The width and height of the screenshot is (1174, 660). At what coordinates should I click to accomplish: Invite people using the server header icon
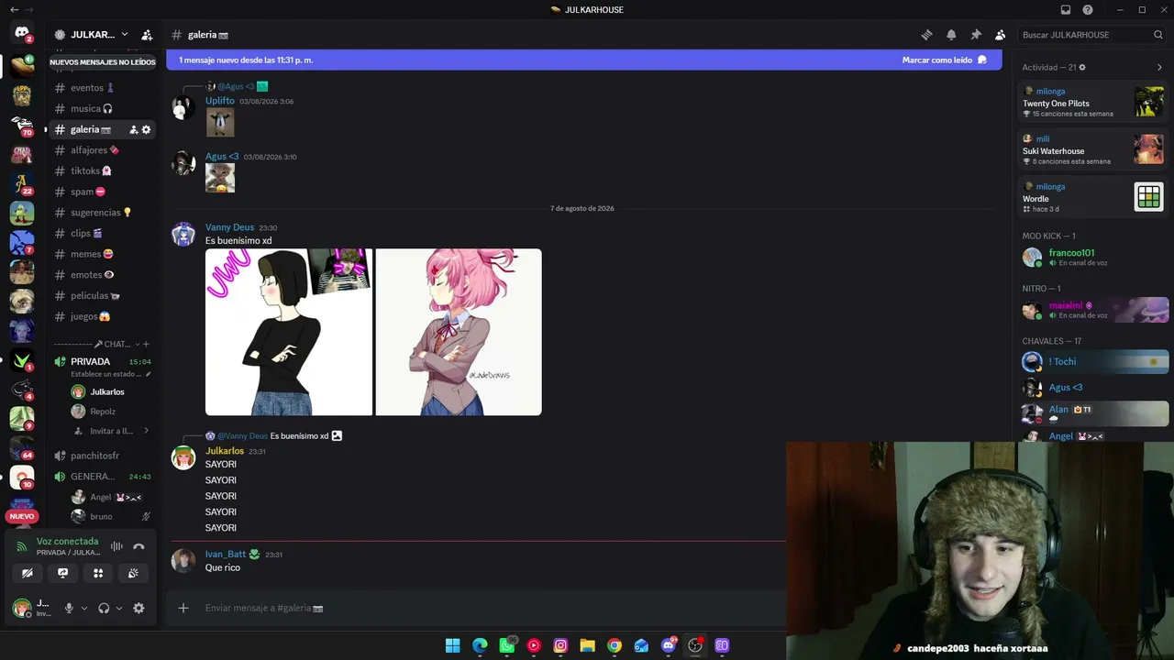point(147,35)
